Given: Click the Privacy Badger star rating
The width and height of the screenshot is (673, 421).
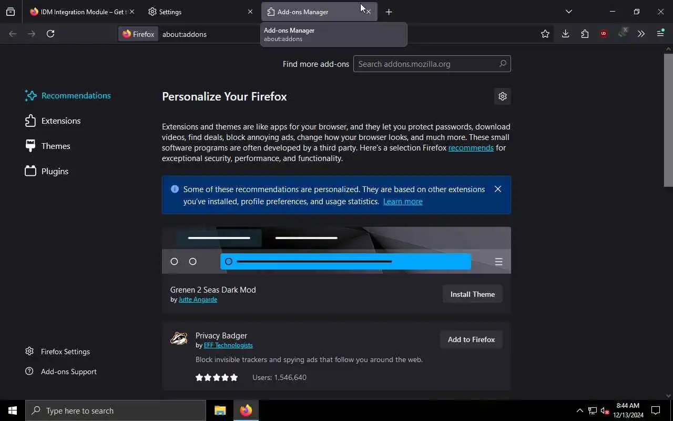Looking at the screenshot, I should [217, 377].
